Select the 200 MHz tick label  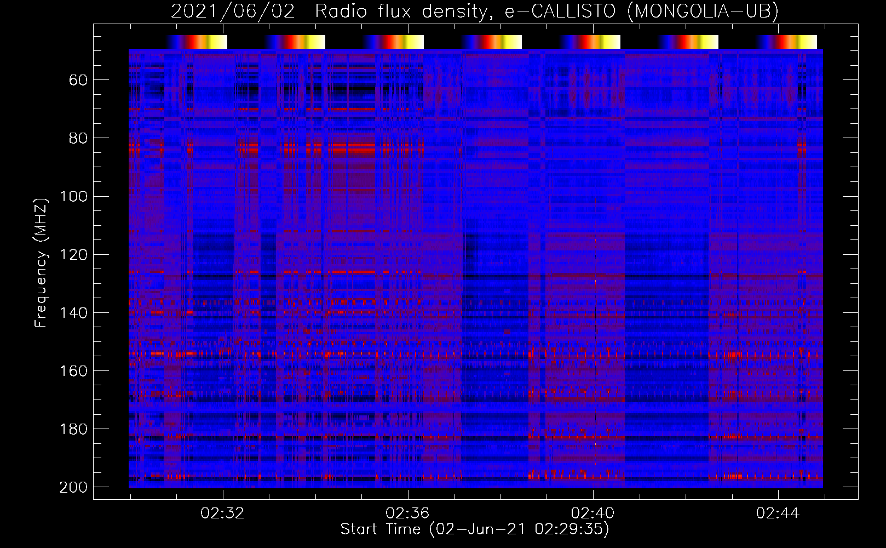tap(73, 487)
